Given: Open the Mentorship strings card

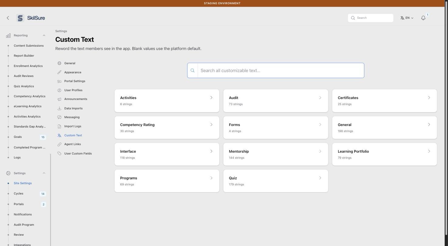Looking at the screenshot, I should pyautogui.click(x=276, y=154).
